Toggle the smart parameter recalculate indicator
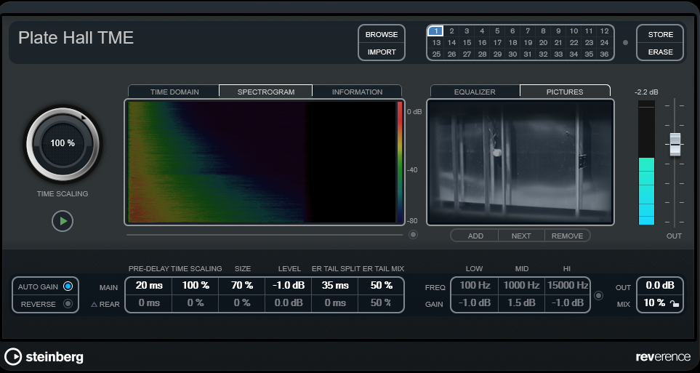Viewport: 700px width, 373px height. pos(413,235)
